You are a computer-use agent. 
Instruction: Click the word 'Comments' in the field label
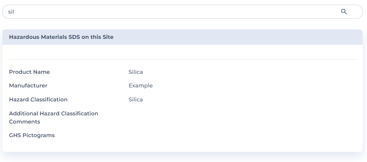pos(25,122)
